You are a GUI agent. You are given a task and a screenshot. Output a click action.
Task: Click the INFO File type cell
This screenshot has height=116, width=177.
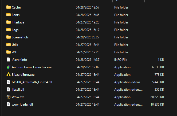coord(121,60)
